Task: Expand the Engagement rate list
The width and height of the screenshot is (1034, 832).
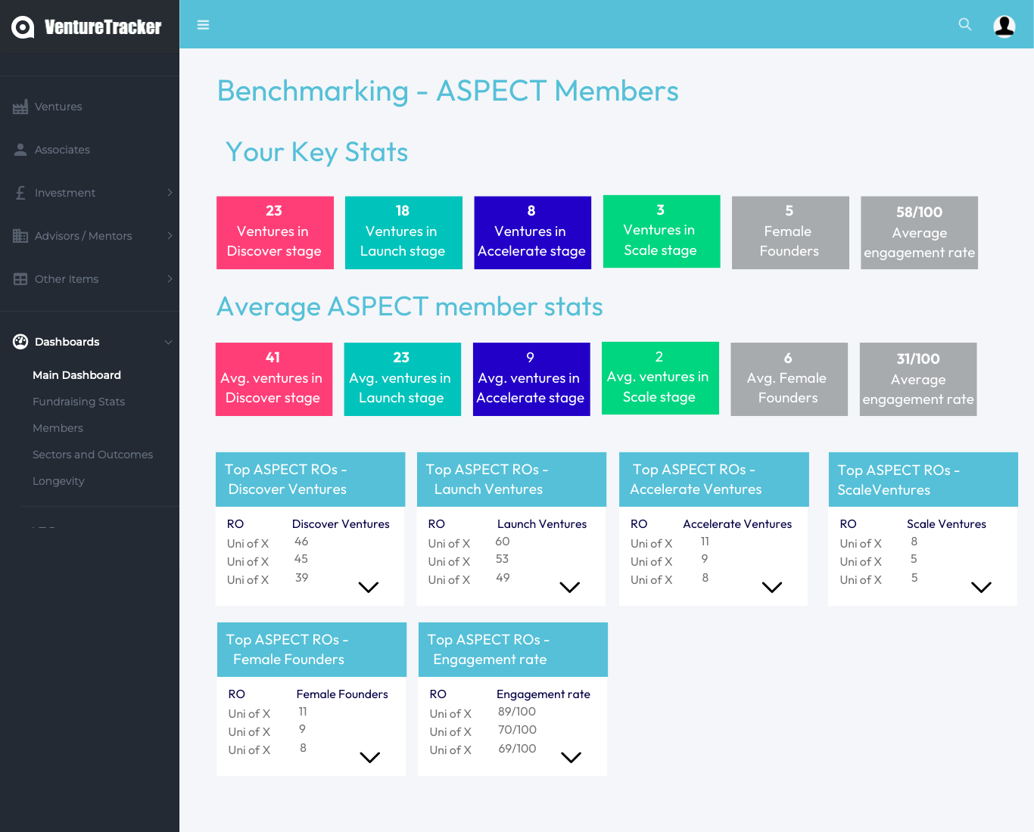Action: pos(571,757)
